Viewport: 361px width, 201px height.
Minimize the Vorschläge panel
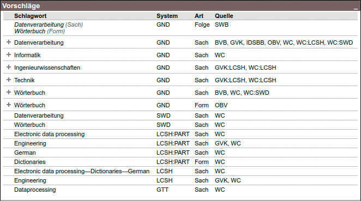[x=356, y=8]
